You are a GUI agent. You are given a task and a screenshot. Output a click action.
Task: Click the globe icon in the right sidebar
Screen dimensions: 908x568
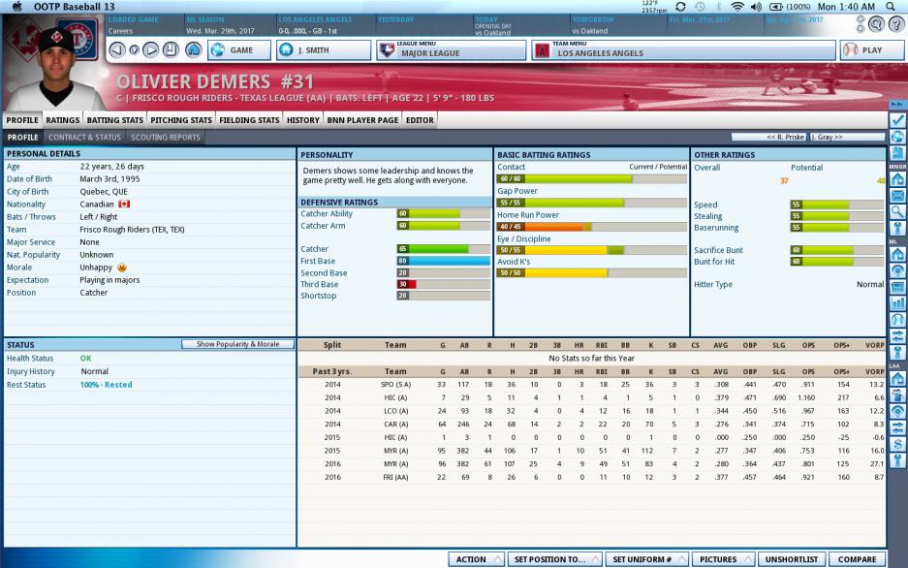point(897,137)
